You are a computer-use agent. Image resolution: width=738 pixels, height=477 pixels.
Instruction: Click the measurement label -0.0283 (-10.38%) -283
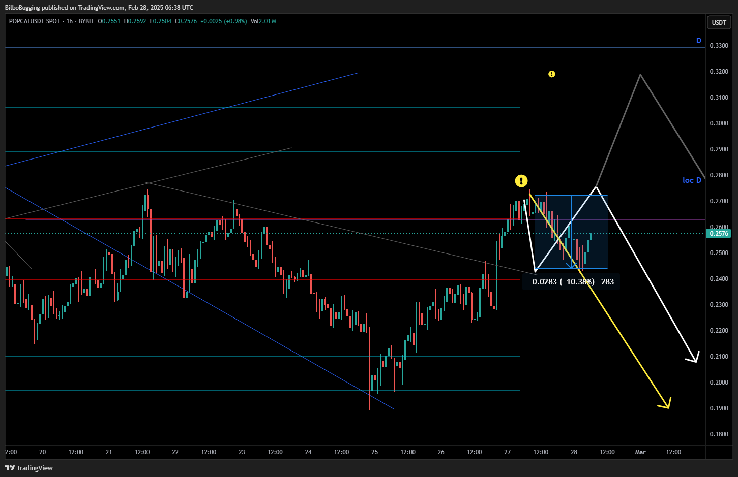click(571, 281)
